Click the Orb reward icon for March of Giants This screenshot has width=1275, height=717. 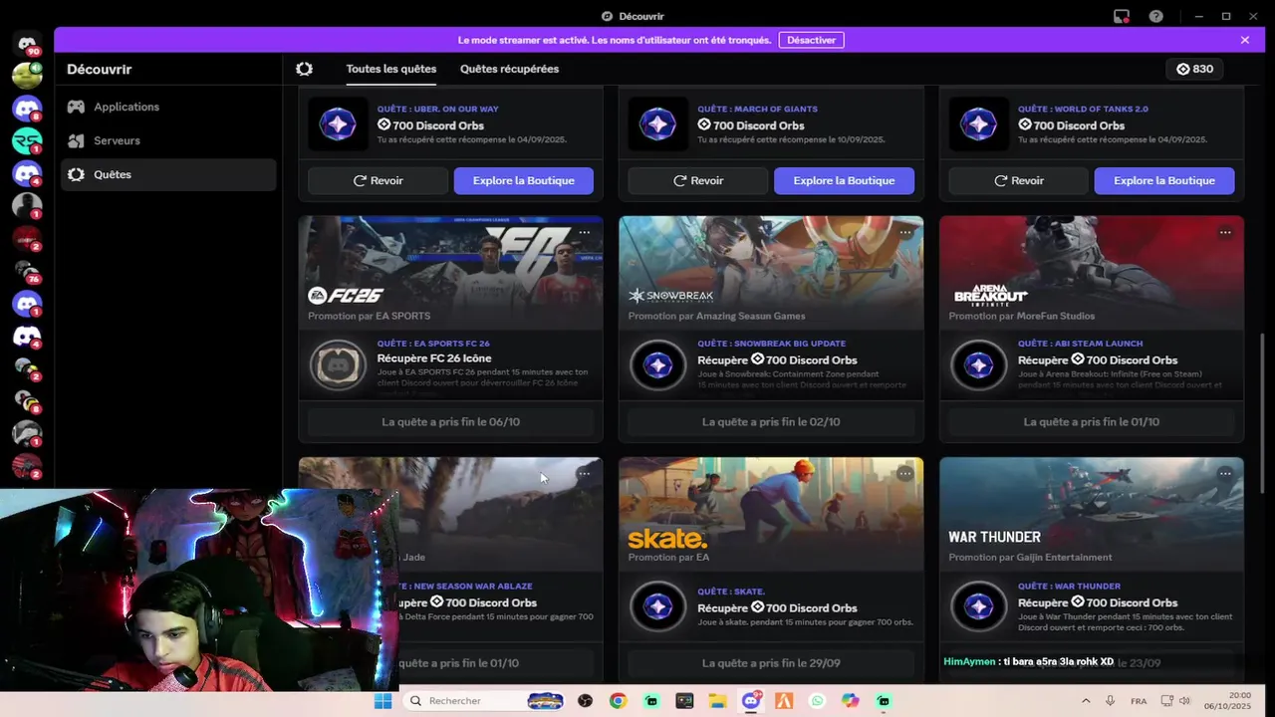tap(658, 124)
